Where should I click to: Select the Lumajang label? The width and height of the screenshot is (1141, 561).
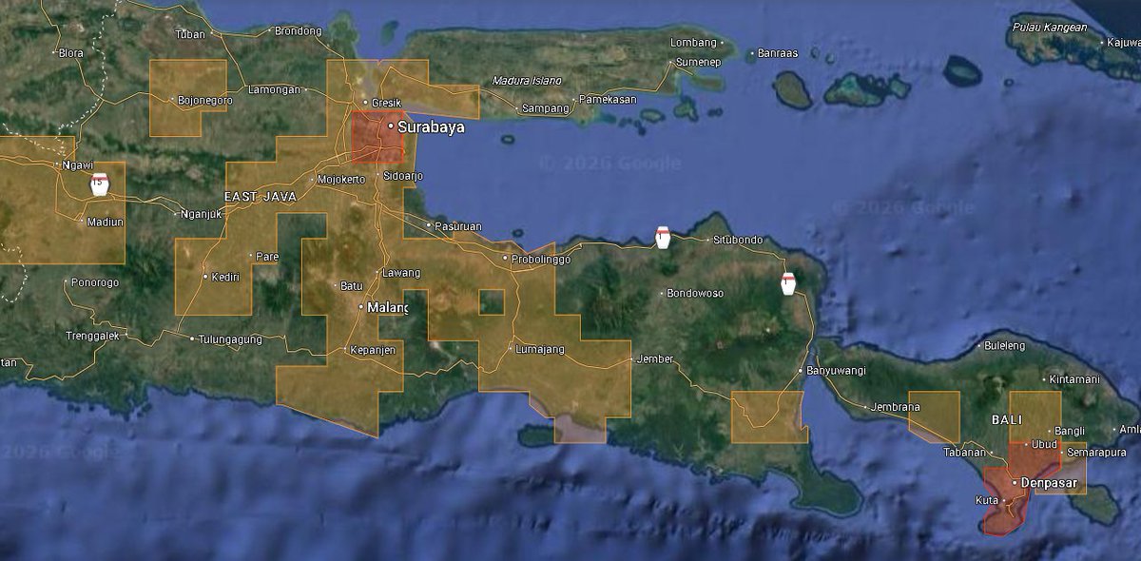(539, 349)
